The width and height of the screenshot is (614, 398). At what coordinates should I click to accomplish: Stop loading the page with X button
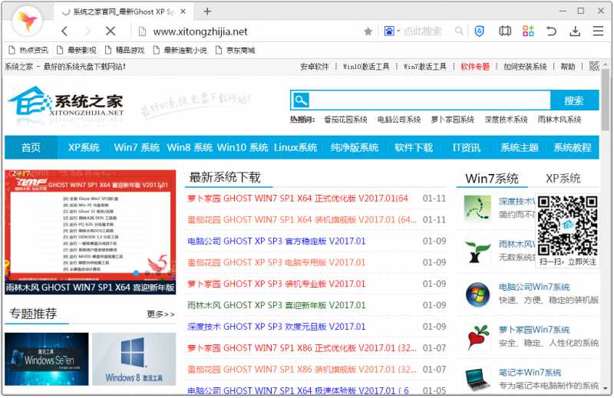111,31
